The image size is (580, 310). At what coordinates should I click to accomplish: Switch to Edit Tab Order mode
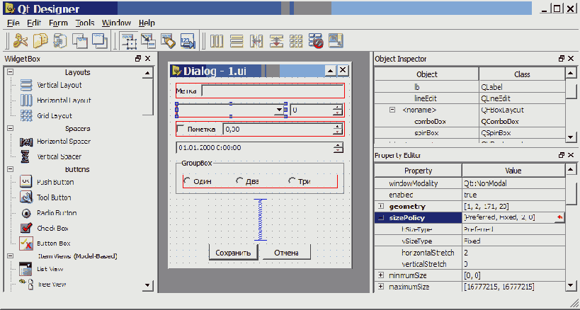click(x=188, y=41)
